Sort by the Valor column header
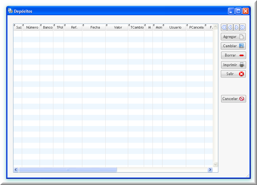This screenshot has height=185, width=257. [117, 27]
